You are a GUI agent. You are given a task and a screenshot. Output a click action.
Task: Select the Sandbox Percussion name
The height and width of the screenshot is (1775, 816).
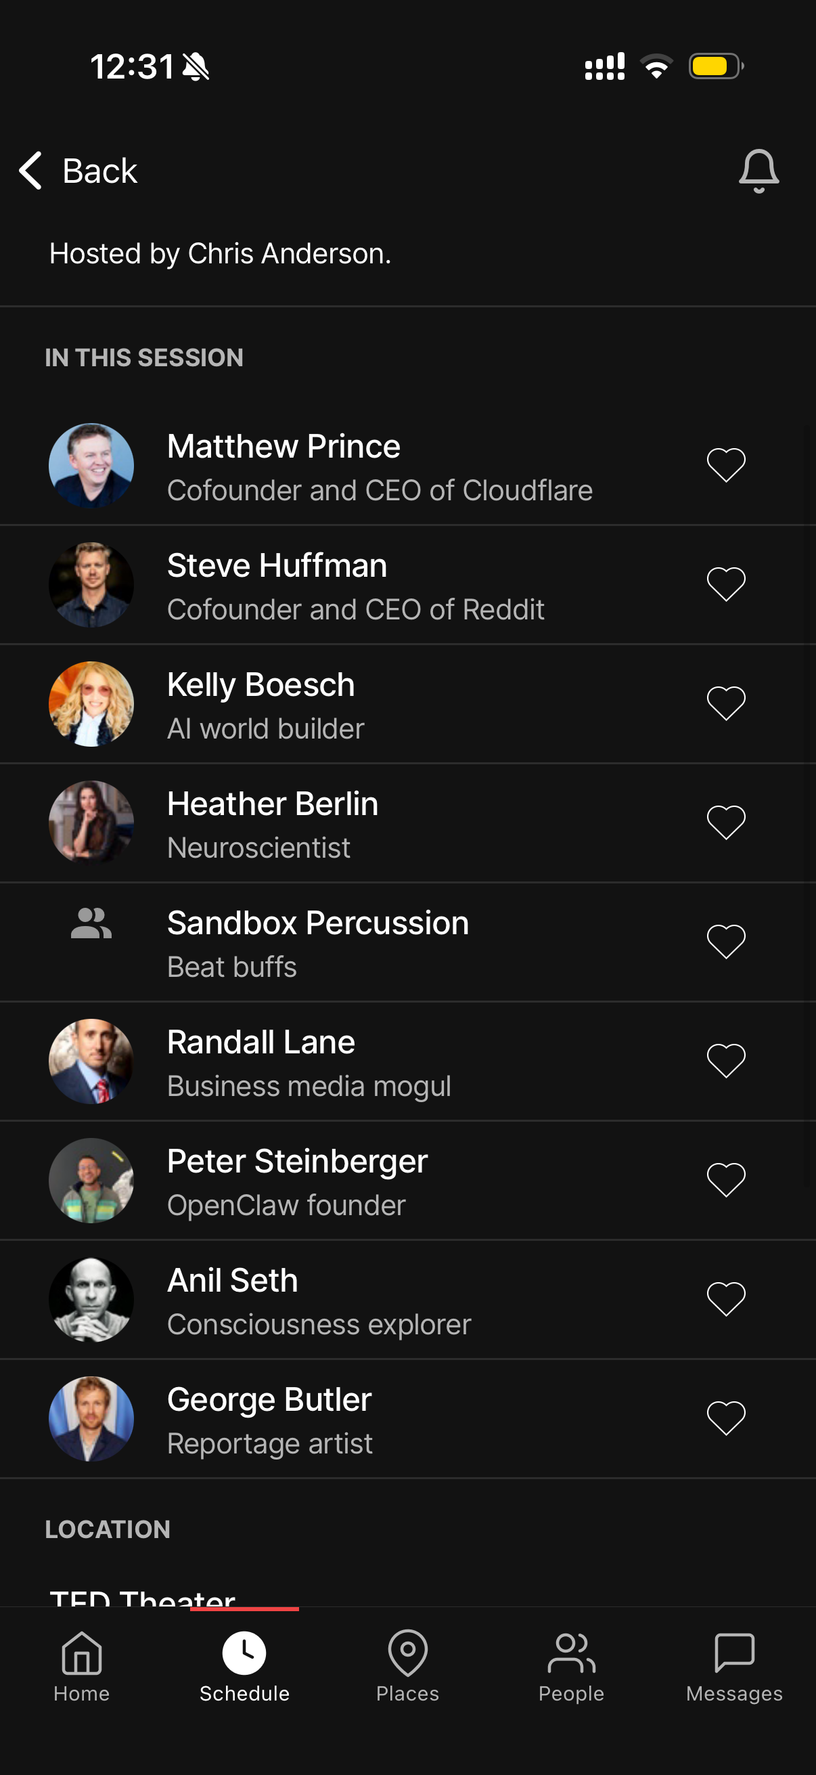(x=317, y=923)
